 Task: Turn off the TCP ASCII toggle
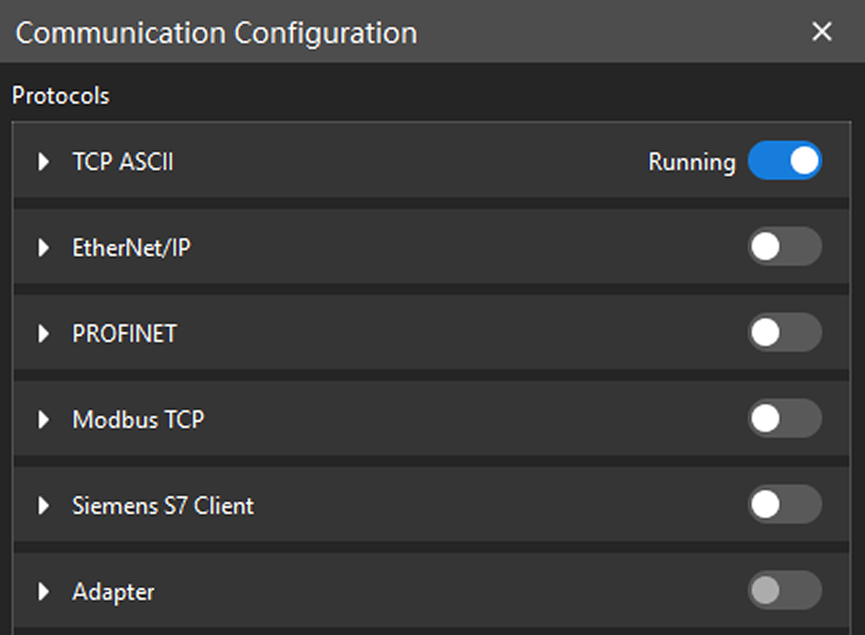(784, 161)
